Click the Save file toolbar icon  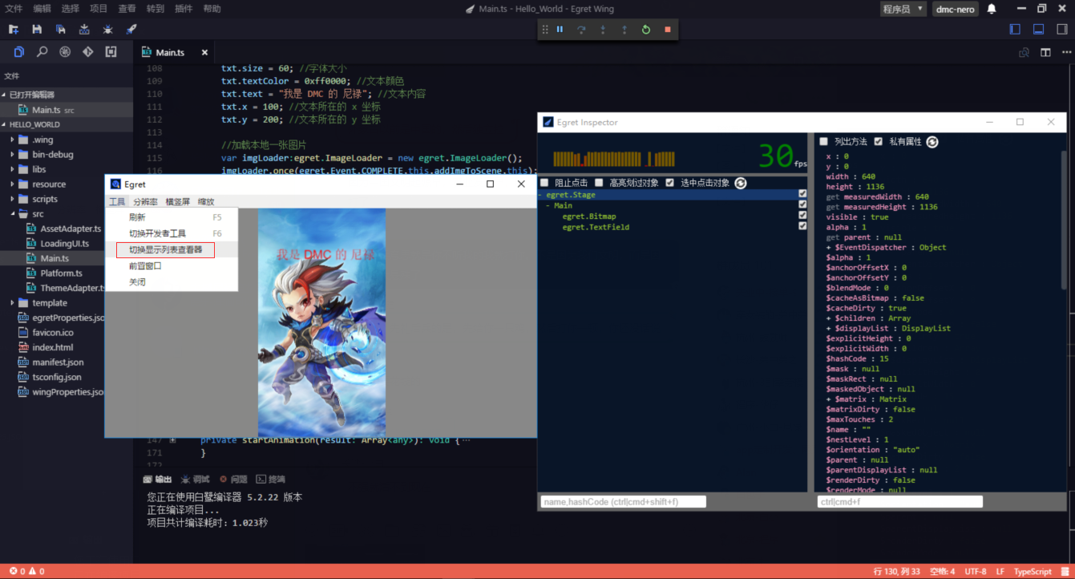(x=37, y=30)
